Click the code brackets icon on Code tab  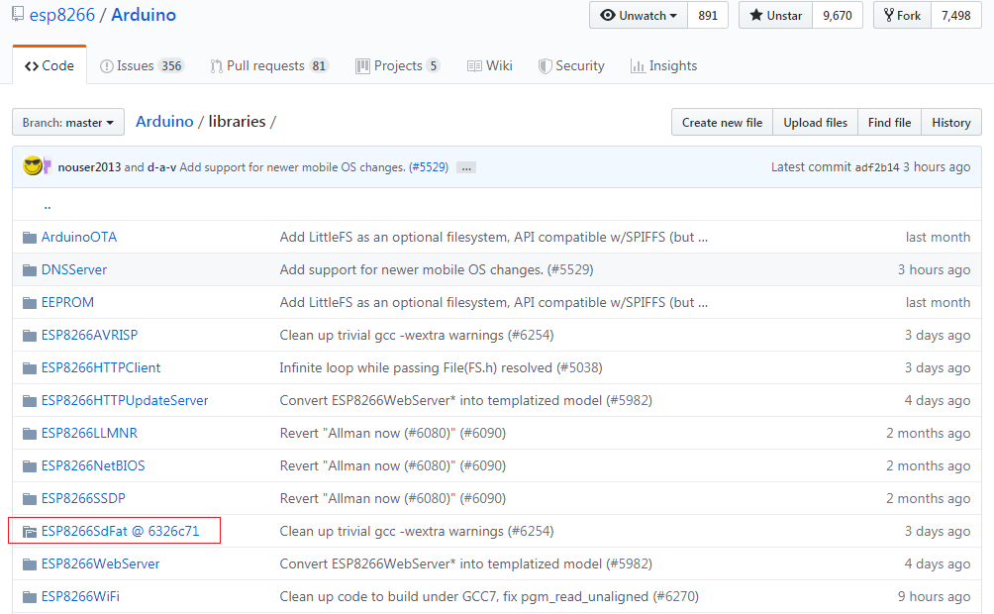[x=34, y=64]
